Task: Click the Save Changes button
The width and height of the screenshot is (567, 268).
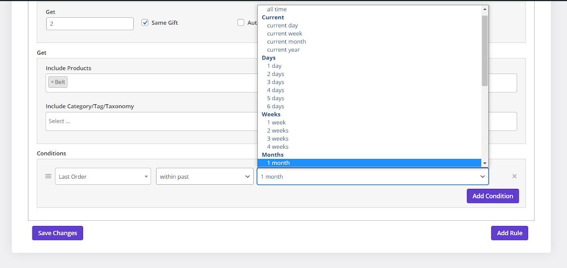Action: click(58, 233)
